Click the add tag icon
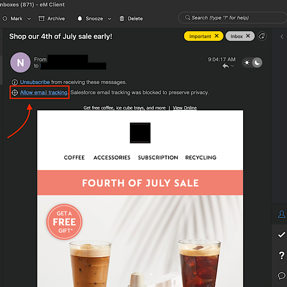 point(262,36)
